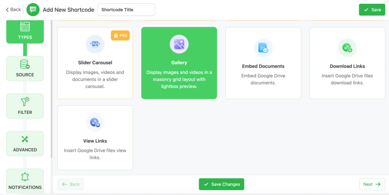Proceed using the Next button
Image resolution: width=389 pixels, height=195 pixels.
pyautogui.click(x=372, y=184)
